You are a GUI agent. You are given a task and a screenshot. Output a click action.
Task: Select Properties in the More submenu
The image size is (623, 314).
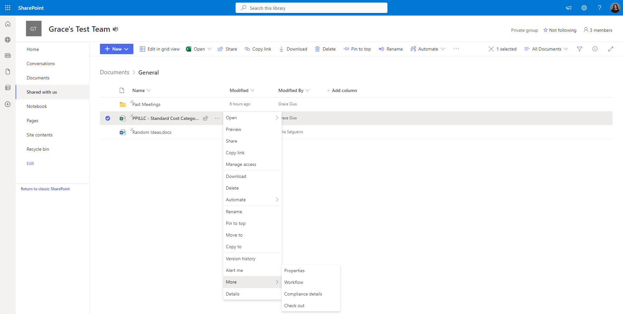[x=311, y=271]
